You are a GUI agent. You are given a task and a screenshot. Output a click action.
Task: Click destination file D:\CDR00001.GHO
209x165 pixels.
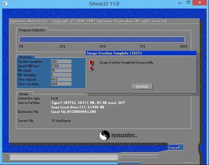[73, 112]
